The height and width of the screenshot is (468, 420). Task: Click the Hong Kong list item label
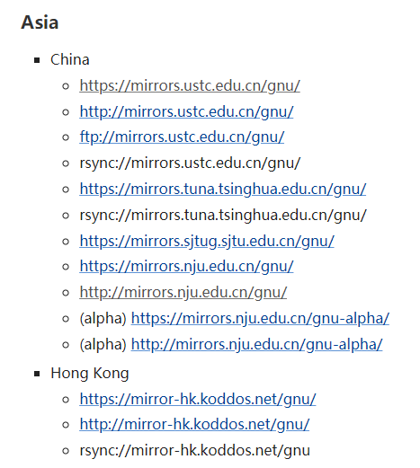click(x=90, y=374)
